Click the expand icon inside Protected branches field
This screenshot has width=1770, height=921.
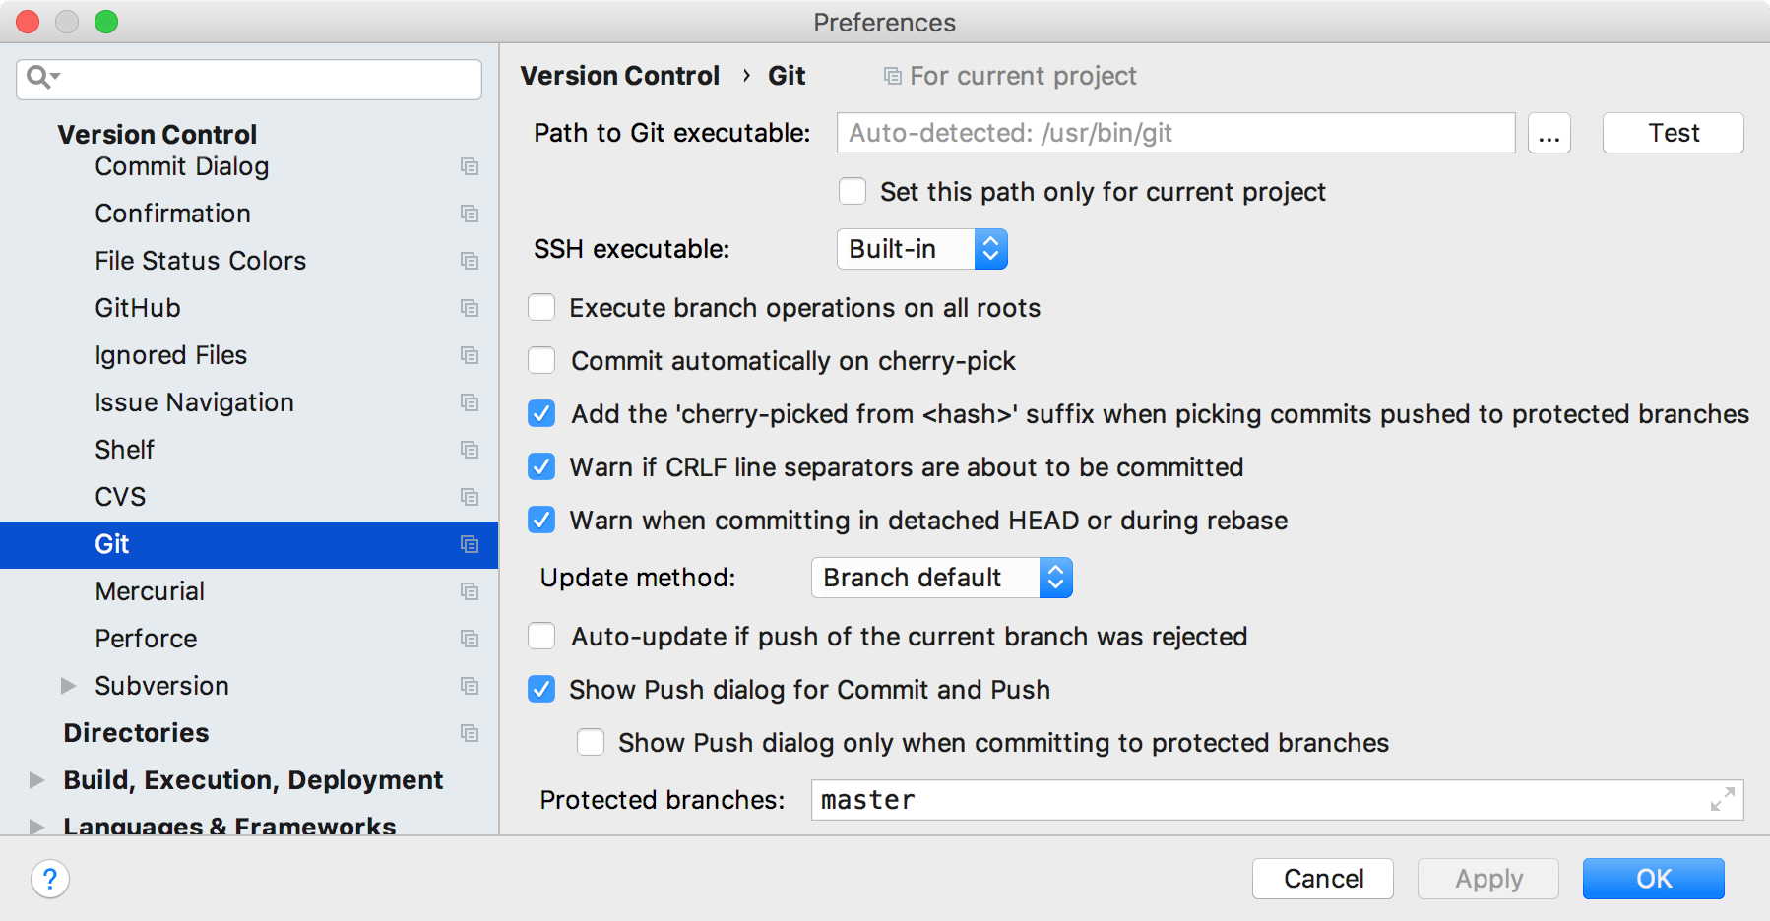point(1722,800)
